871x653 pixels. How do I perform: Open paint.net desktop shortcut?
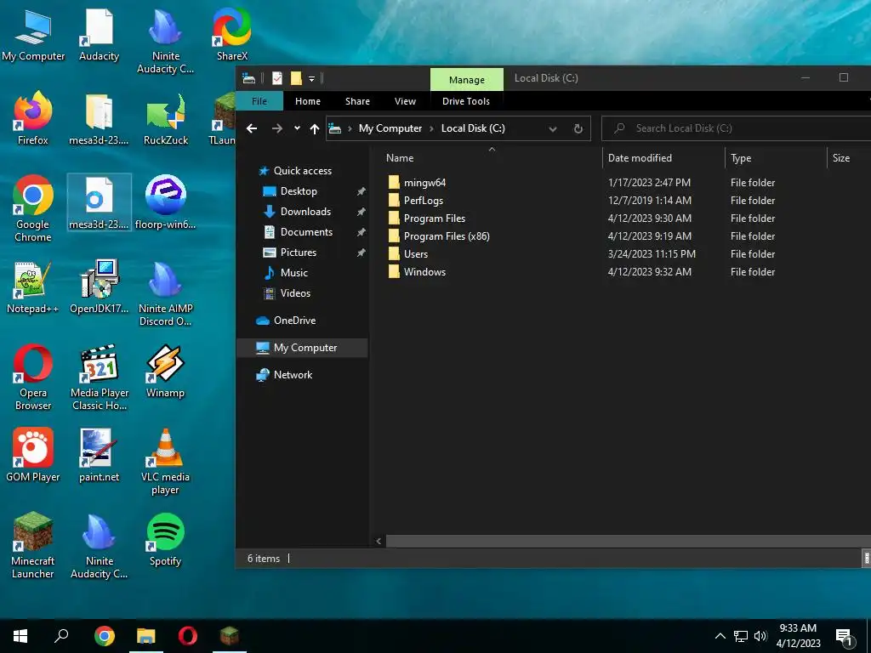coord(99,456)
